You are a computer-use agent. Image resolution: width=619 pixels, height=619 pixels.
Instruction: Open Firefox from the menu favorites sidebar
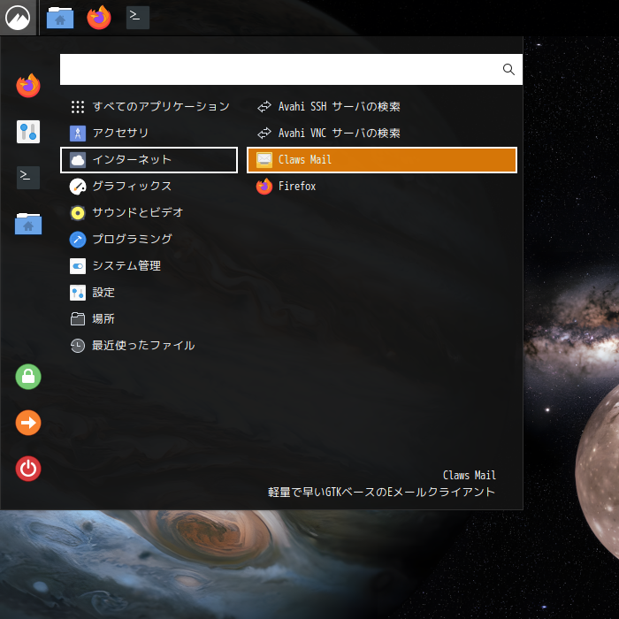pyautogui.click(x=28, y=86)
